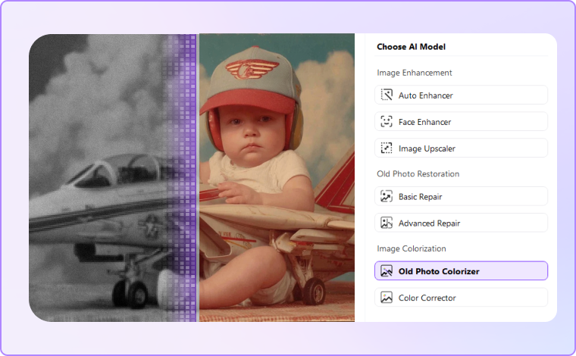This screenshot has width=576, height=356.
Task: Click the Face Enhancer face-scan icon
Action: tap(386, 121)
